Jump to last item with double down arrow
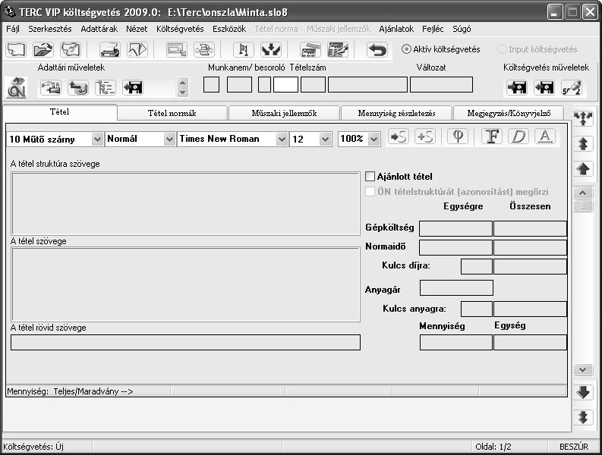 [583, 417]
